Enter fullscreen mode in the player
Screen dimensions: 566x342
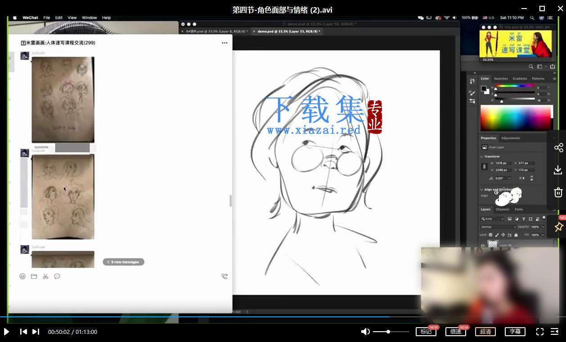point(540,332)
